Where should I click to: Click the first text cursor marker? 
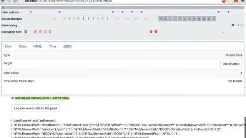[x=69, y=19]
